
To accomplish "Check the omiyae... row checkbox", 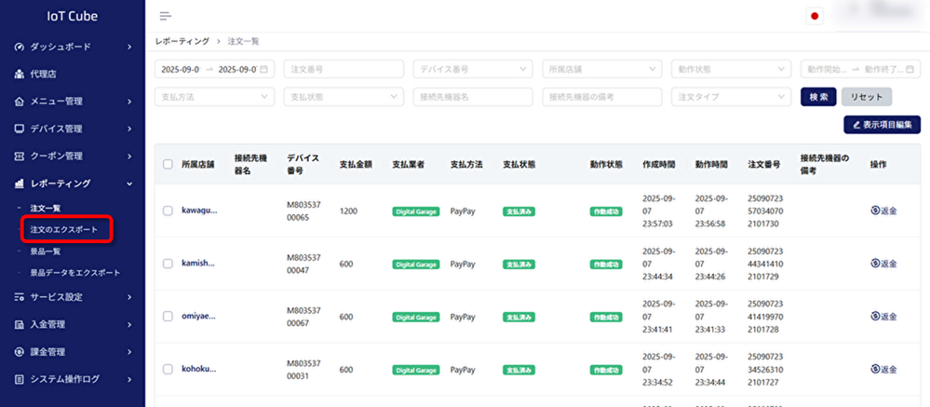I will pos(168,317).
